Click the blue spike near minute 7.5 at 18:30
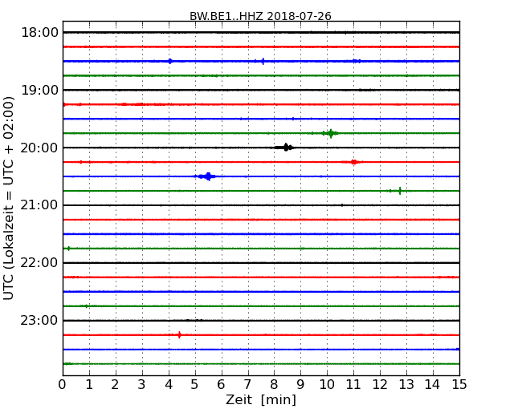 pyautogui.click(x=263, y=61)
